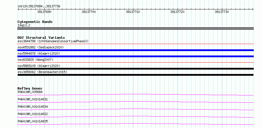Screen dimensions: 262x128
Task: Open transcript PAK4|NM_001014831 label
Action: coord(33,99)
